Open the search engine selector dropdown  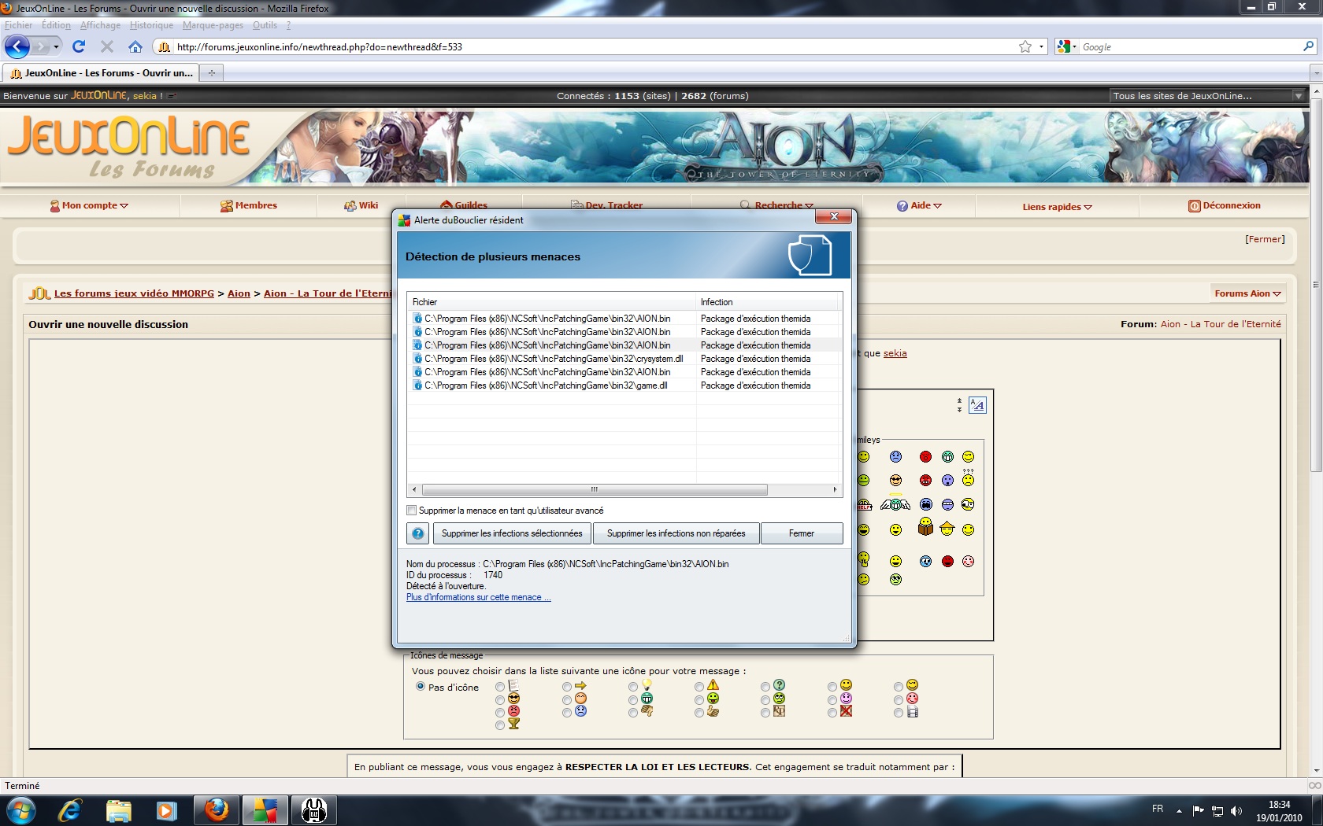pyautogui.click(x=1066, y=46)
